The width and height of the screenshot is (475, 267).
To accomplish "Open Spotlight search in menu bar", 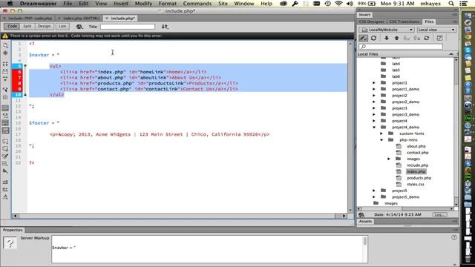I will (451, 4).
